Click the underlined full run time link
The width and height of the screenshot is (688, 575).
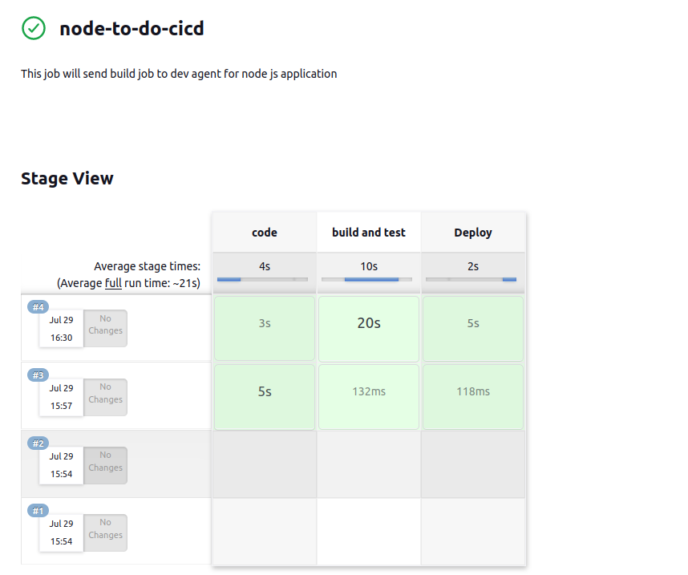tap(113, 283)
